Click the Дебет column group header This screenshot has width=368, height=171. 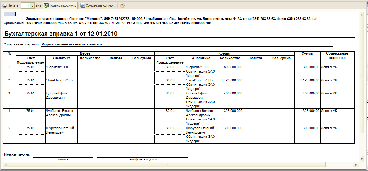click(x=85, y=53)
